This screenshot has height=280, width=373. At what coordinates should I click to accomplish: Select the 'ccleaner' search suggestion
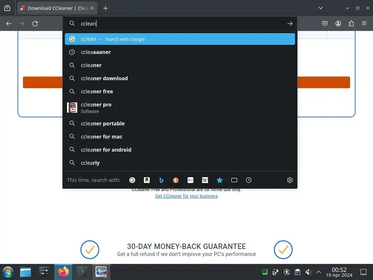pyautogui.click(x=180, y=65)
